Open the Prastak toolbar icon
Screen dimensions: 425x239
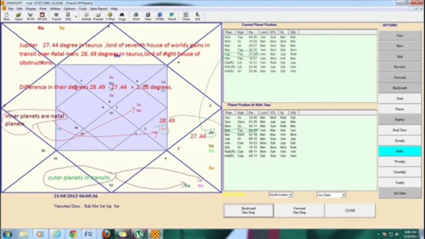98,17
